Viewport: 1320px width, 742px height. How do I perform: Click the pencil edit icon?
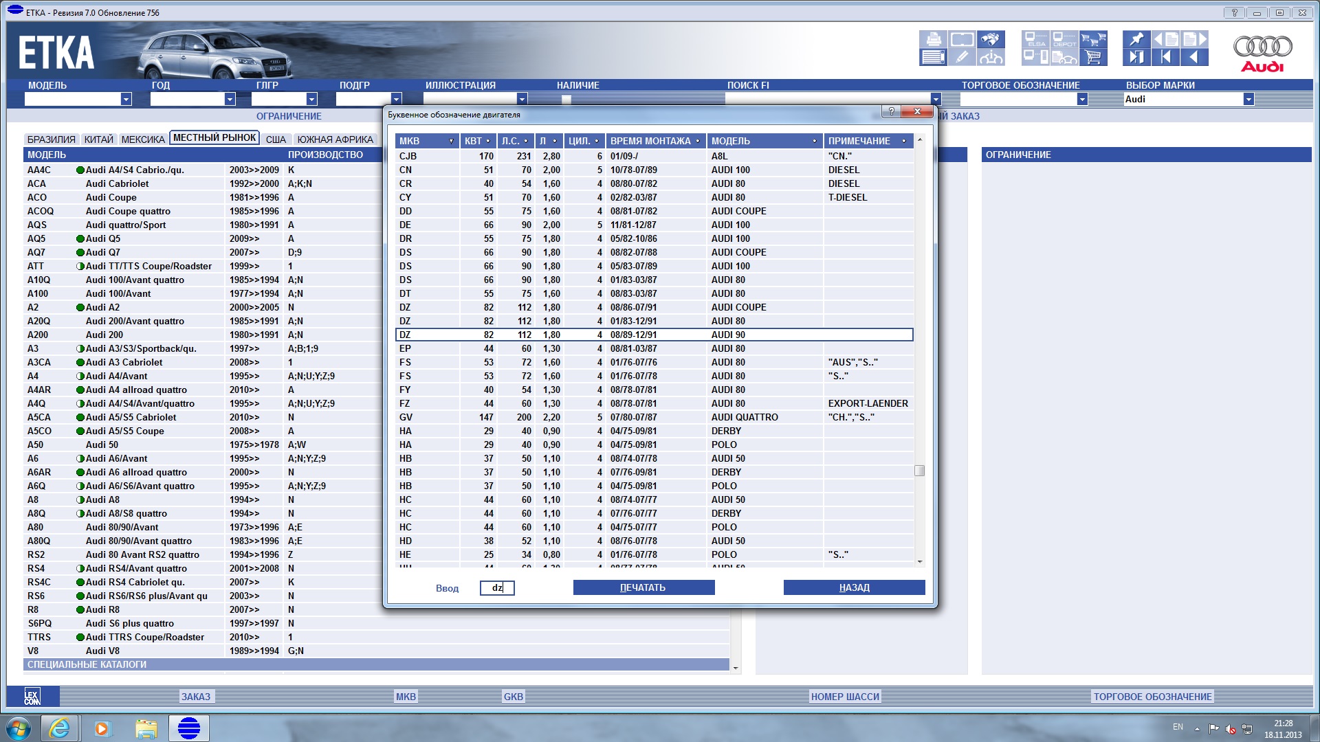(x=962, y=57)
